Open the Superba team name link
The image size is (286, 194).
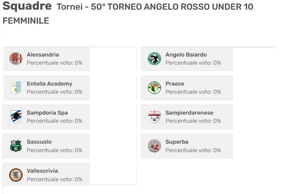177,142
